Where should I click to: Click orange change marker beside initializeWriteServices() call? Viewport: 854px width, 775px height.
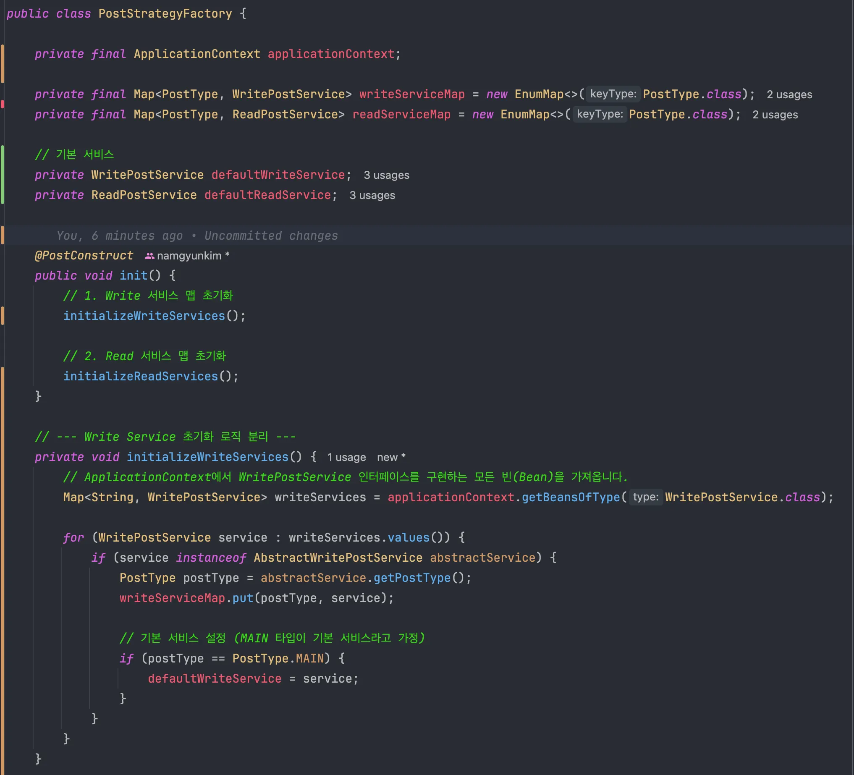(3, 316)
